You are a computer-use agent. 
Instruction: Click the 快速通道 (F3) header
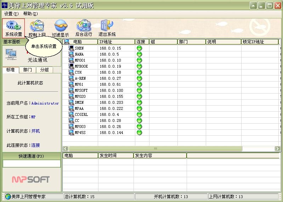[32, 156]
